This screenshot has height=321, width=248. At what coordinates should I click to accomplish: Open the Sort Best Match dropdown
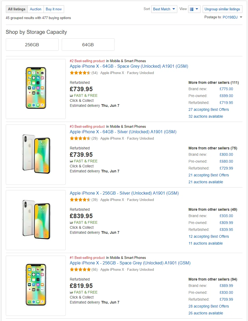[164, 9]
